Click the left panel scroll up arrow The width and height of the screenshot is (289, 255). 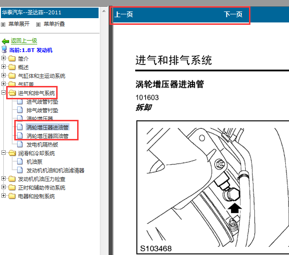(104, 11)
